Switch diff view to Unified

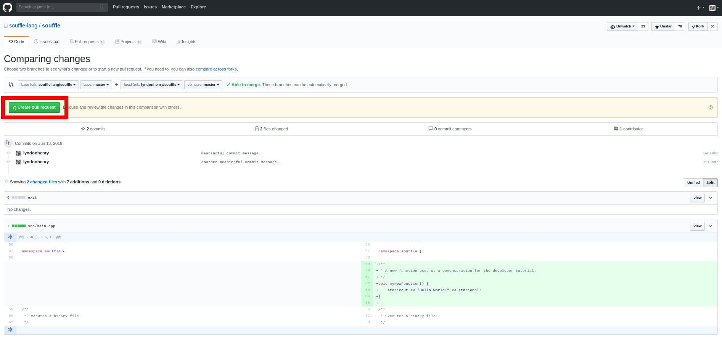[x=693, y=183]
